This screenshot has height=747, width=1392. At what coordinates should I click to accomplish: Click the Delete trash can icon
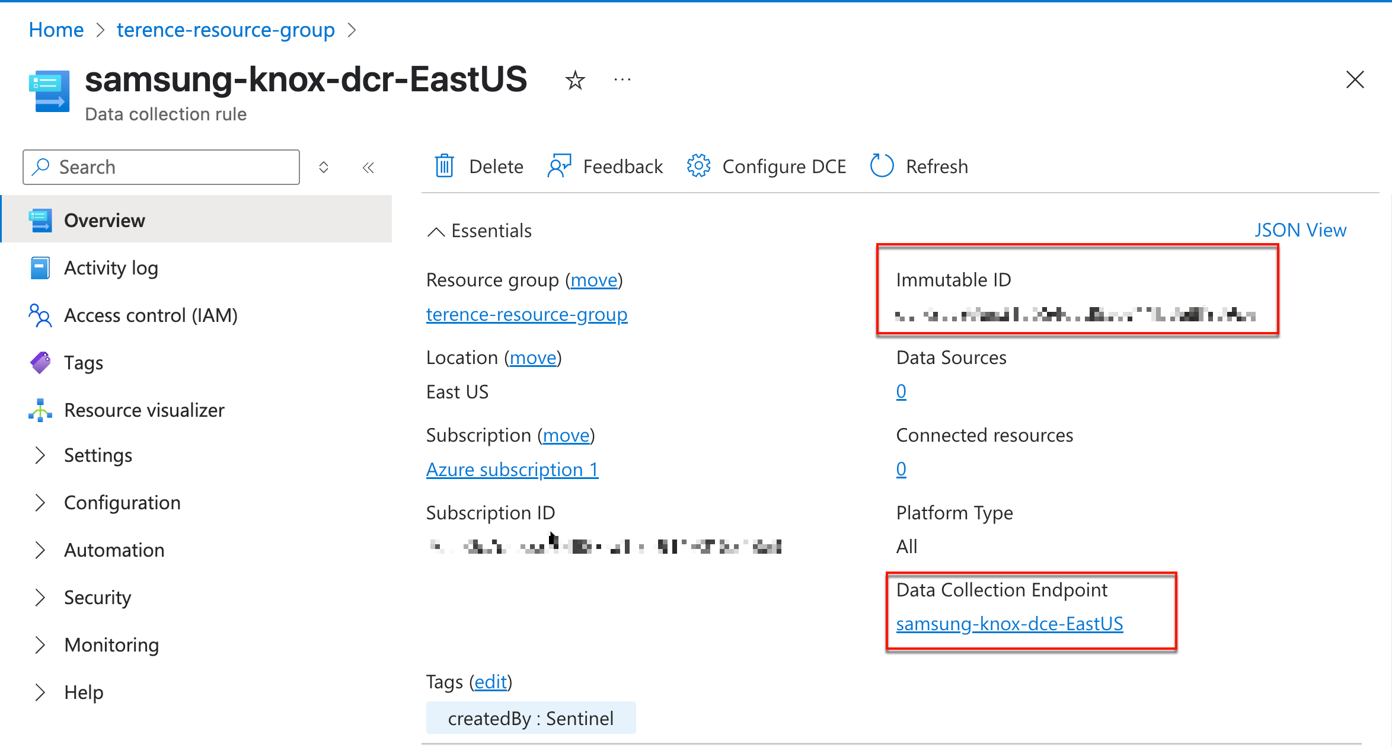click(x=444, y=167)
